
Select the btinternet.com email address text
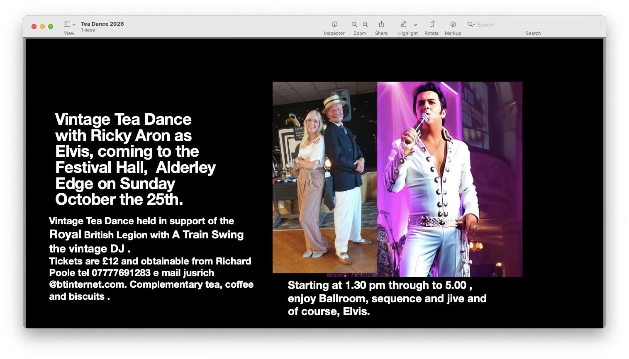pyautogui.click(x=87, y=284)
